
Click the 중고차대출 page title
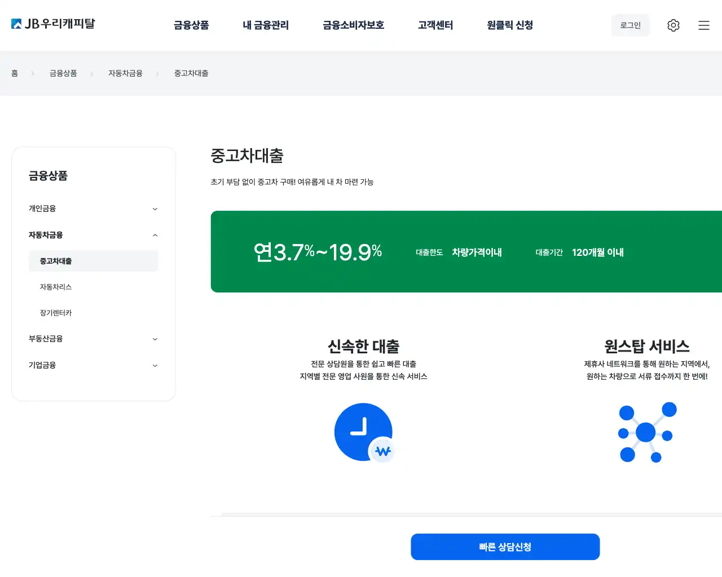click(x=247, y=156)
